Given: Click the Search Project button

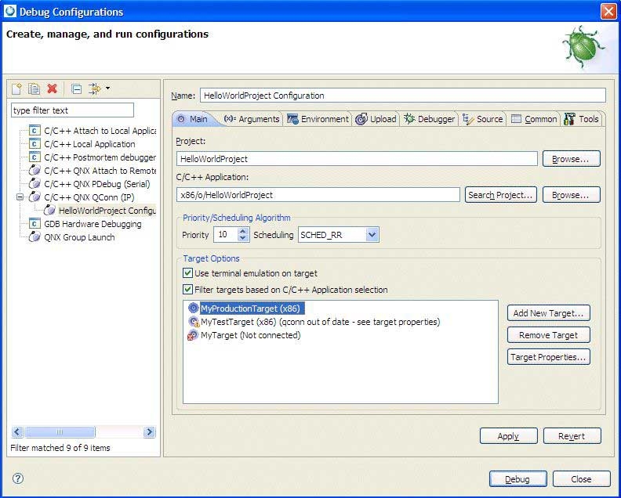Looking at the screenshot, I should point(500,195).
